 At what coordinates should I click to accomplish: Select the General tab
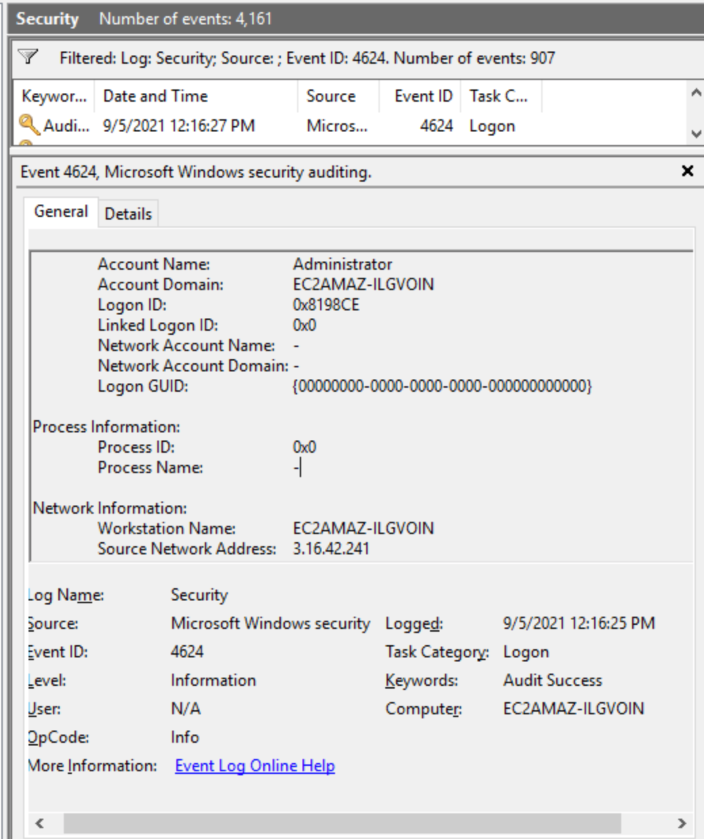pos(61,211)
